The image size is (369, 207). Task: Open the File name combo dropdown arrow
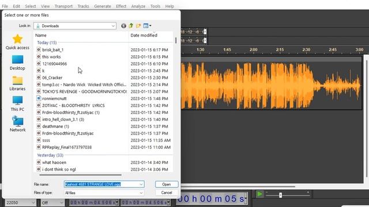click(141, 185)
